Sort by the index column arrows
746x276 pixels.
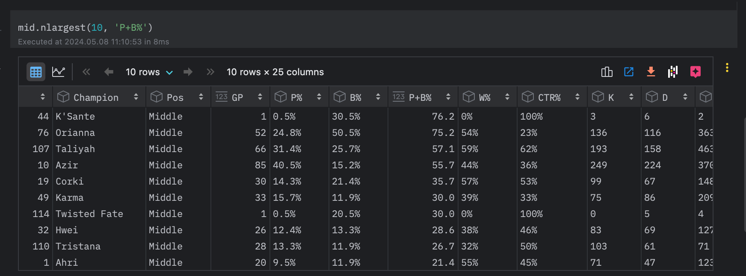coord(43,97)
